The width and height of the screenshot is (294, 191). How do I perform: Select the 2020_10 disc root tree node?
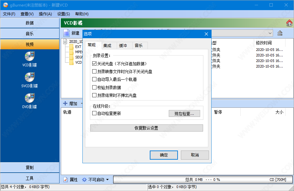76,41
